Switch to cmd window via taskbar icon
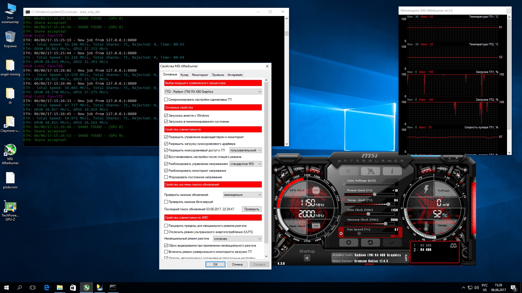This screenshot has height=293, width=522. point(113,287)
